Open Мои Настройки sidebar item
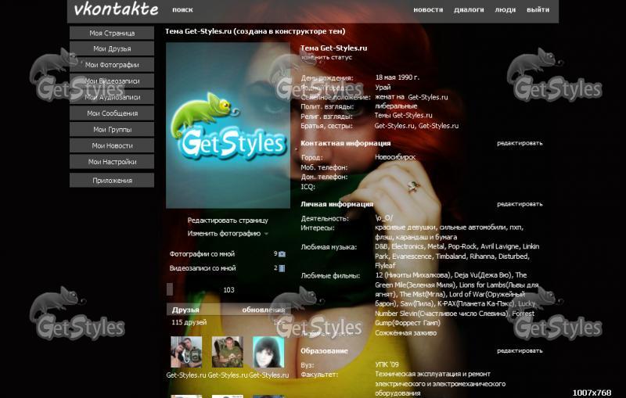The width and height of the screenshot is (626, 398). coord(112,162)
